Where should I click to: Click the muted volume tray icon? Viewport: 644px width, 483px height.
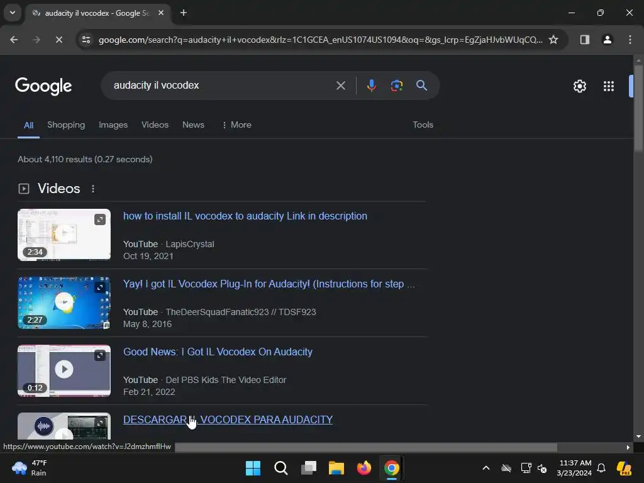[543, 468]
